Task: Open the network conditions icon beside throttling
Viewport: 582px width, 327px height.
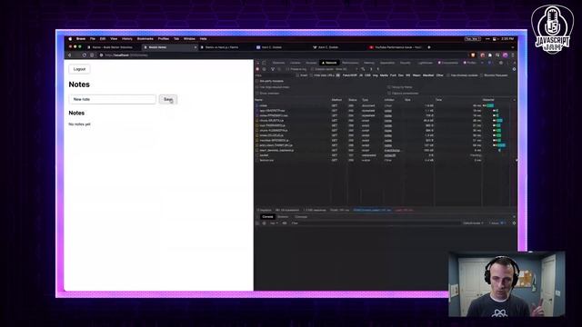Action: click(x=363, y=69)
